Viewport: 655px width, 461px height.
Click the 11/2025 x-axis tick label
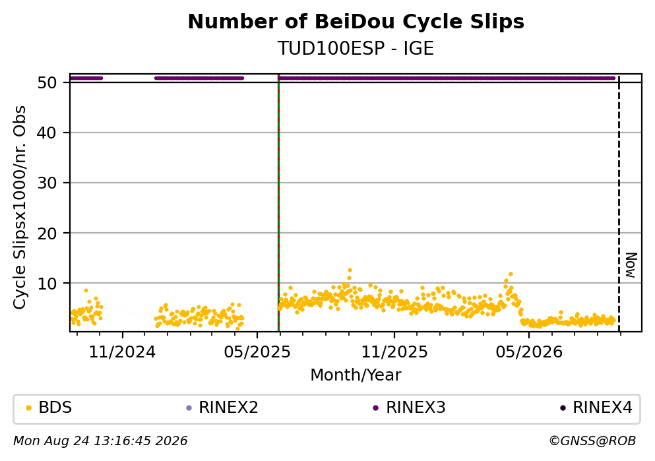tap(394, 352)
